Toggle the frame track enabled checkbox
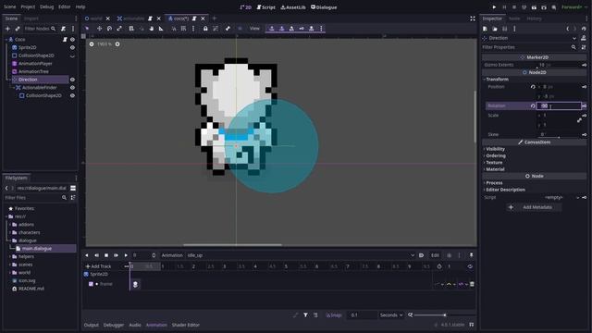 [x=91, y=284]
